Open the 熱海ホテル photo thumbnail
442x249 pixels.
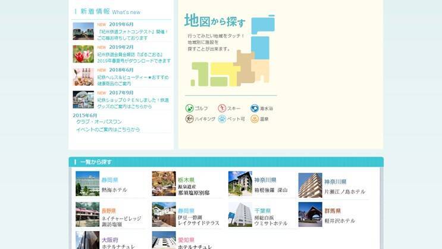tap(87, 183)
